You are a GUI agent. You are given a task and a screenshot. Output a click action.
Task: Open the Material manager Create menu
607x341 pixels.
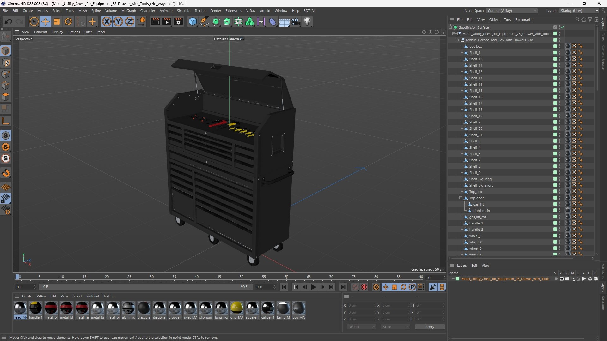tap(27, 296)
